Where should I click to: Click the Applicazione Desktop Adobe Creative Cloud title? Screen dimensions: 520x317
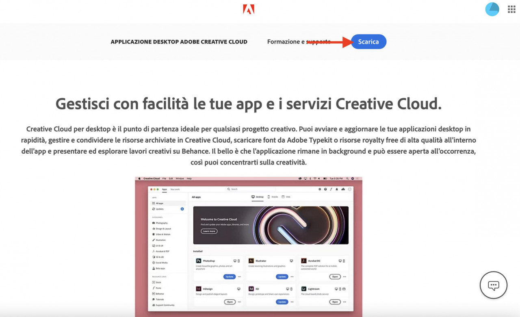click(179, 42)
